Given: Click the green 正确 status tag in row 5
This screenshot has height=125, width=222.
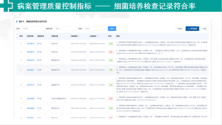Looking at the screenshot, I should pos(111,85).
